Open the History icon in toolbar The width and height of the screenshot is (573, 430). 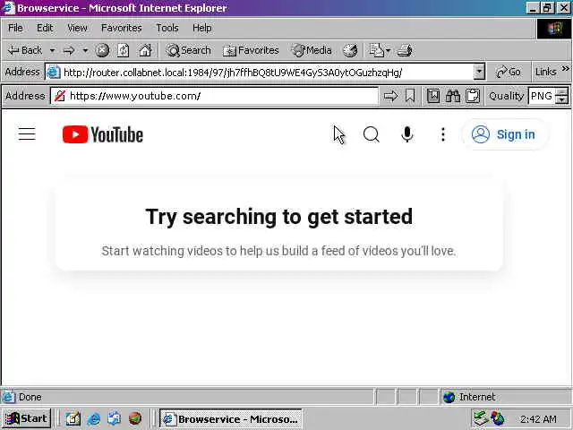[x=350, y=50]
